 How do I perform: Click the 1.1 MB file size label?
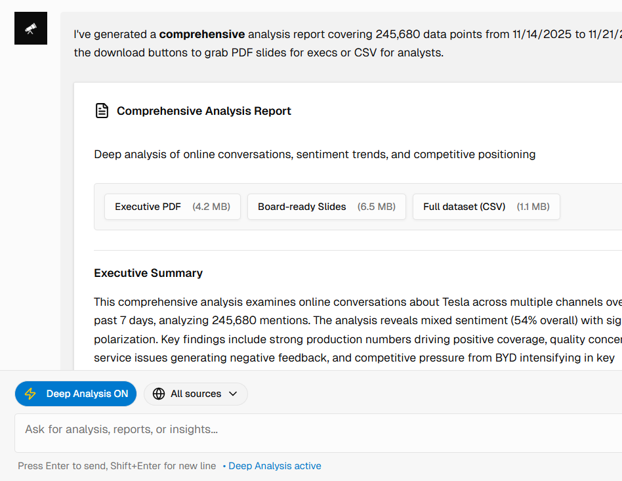[533, 207]
